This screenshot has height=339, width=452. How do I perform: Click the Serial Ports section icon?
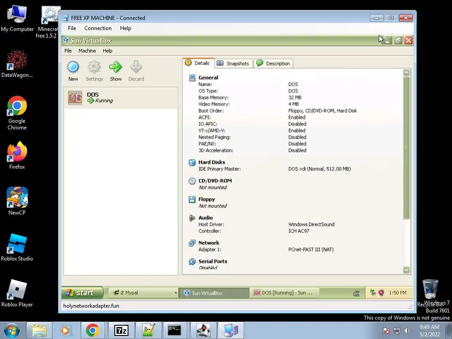click(x=192, y=261)
